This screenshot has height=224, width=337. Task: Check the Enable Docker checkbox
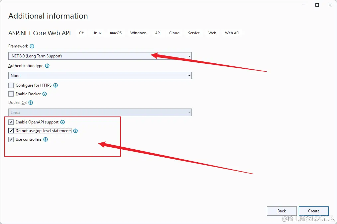(x=11, y=94)
